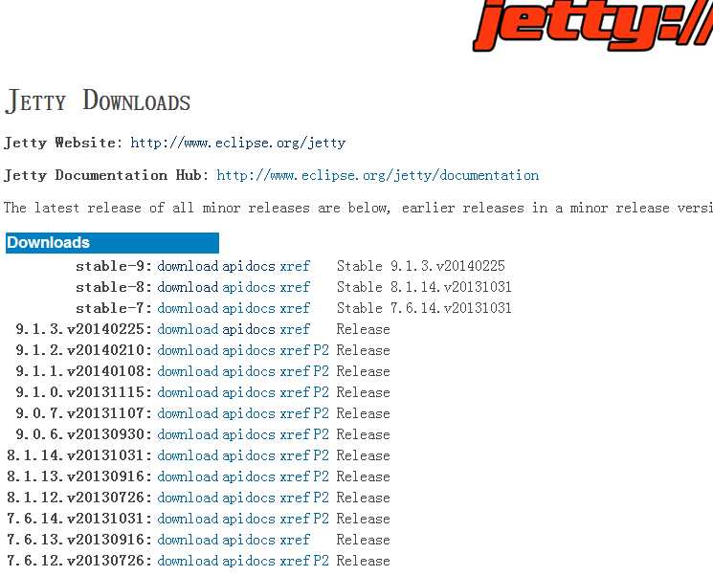The height and width of the screenshot is (576, 713).
Task: Open P2 link for 9.0.7.v20131107
Action: pyautogui.click(x=321, y=413)
